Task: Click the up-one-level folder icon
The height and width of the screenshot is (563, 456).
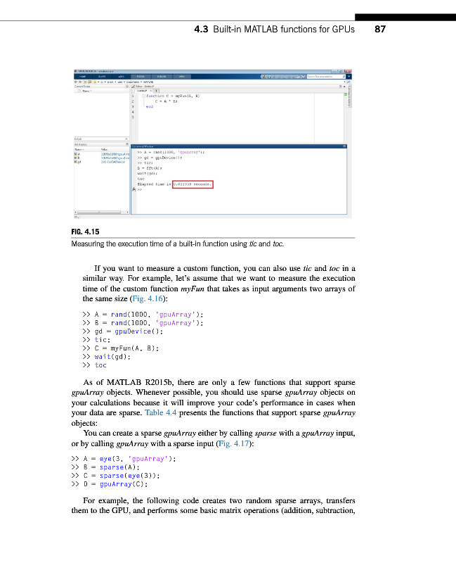Action: [x=85, y=82]
